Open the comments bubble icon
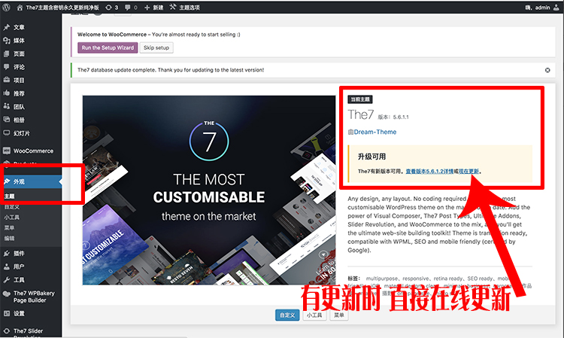 [131, 8]
